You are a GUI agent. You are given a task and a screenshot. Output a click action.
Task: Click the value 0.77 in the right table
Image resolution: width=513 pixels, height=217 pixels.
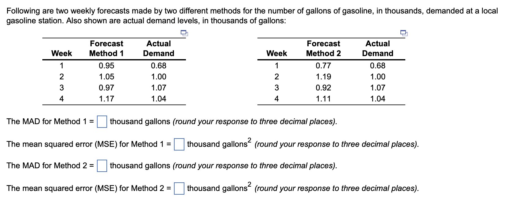(324, 65)
